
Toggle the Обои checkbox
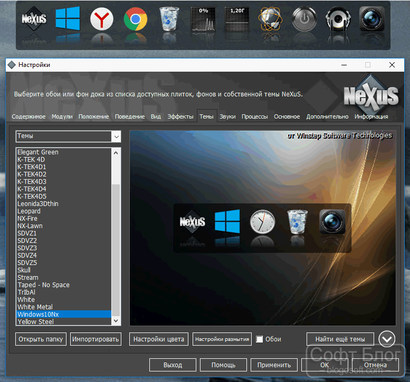(x=259, y=339)
